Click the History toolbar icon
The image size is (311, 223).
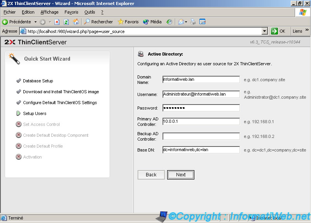click(169, 22)
